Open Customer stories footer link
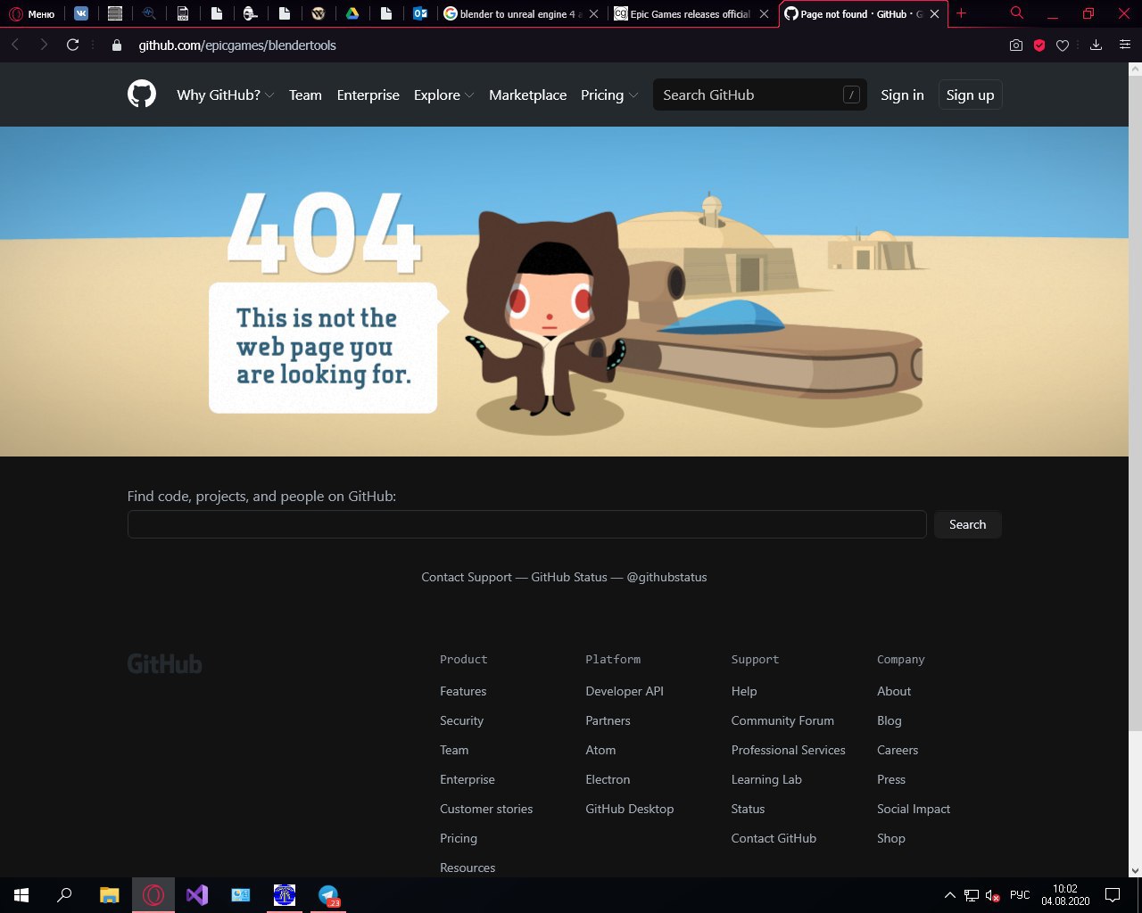 pos(486,809)
